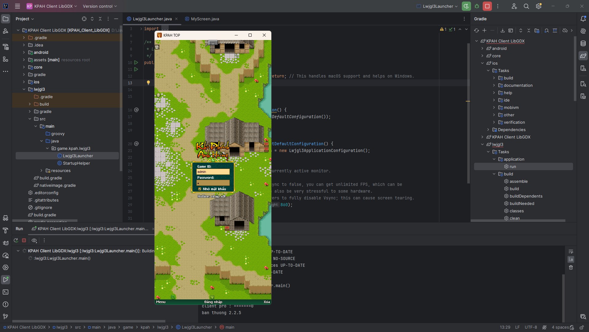Rerun the Gradle task in Run panel

(x=16, y=240)
